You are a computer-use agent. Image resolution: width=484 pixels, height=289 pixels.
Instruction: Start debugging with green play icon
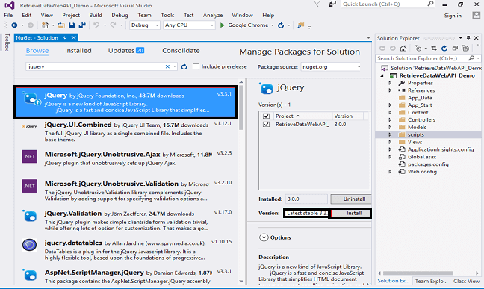click(x=222, y=25)
